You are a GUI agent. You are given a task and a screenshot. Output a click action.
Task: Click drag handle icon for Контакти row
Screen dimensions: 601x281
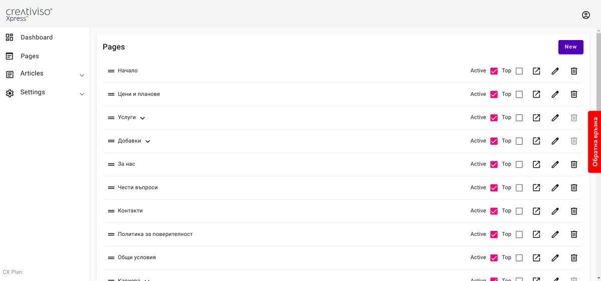[x=111, y=211]
